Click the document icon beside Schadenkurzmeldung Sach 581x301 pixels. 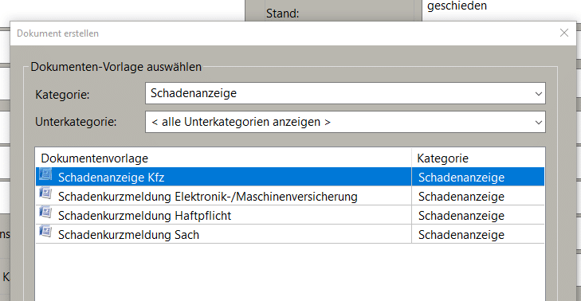(x=45, y=232)
